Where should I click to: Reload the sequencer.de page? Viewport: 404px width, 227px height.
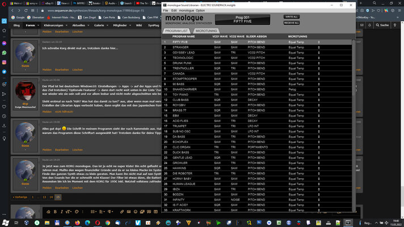point(26,11)
